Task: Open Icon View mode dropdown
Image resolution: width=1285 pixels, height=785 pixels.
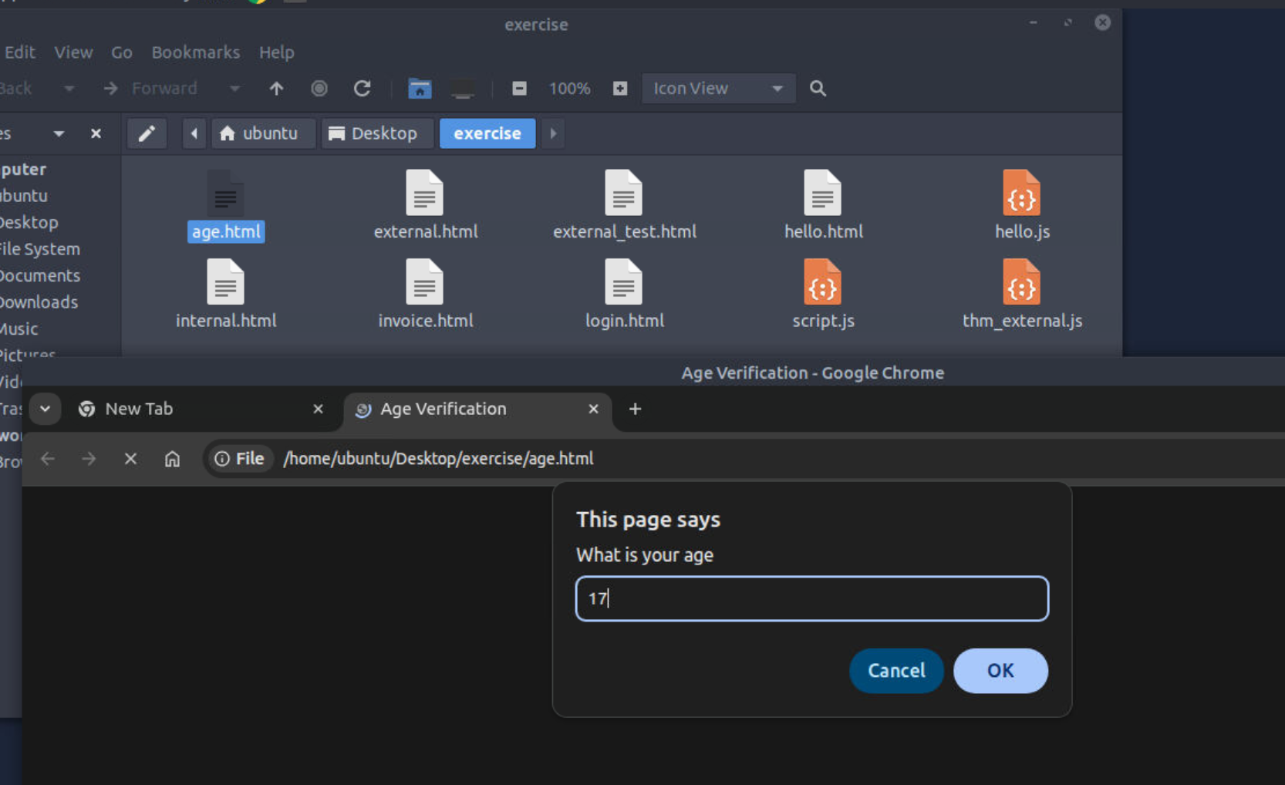Action: [718, 89]
